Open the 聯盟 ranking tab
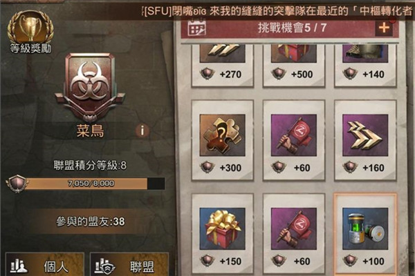The image size is (415, 276). 129,264
